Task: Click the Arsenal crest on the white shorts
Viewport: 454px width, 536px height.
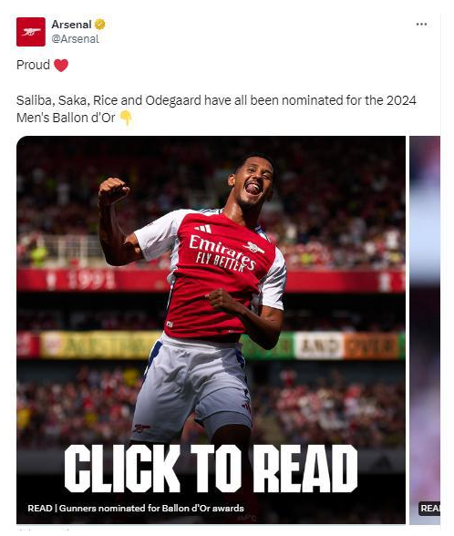Action: pos(141,428)
